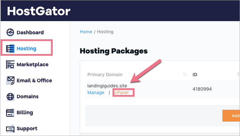The image size is (240, 136).
Task: Open the Support sidebar label
Action: [x=27, y=129]
